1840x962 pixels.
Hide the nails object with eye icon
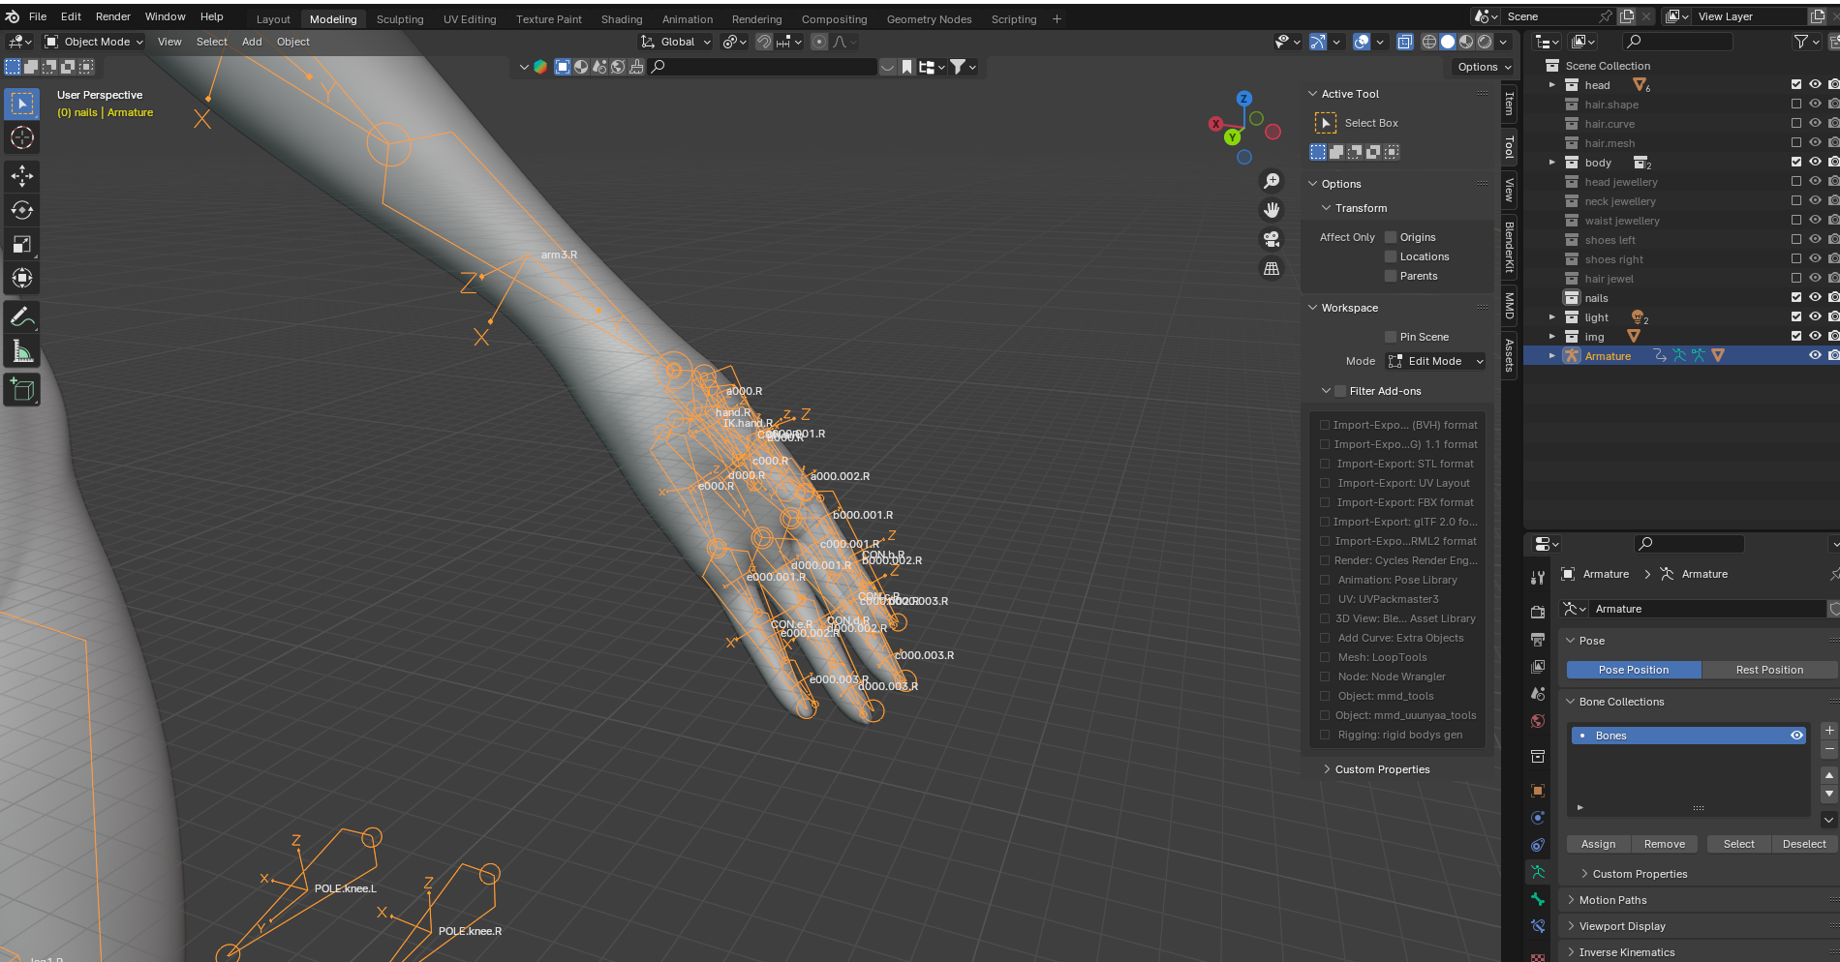tap(1815, 298)
